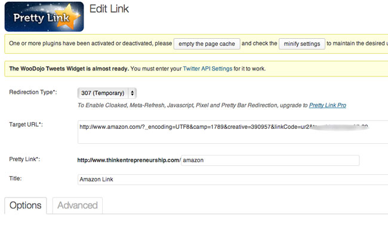Switch to the Options tab

tap(26, 205)
